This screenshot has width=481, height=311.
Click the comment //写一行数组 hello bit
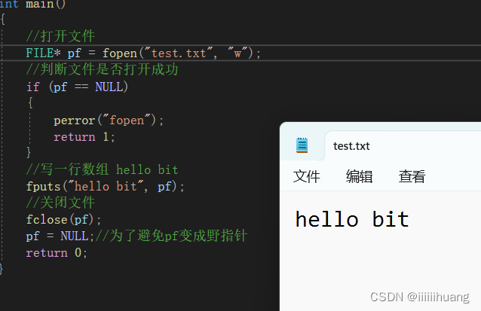[102, 169]
